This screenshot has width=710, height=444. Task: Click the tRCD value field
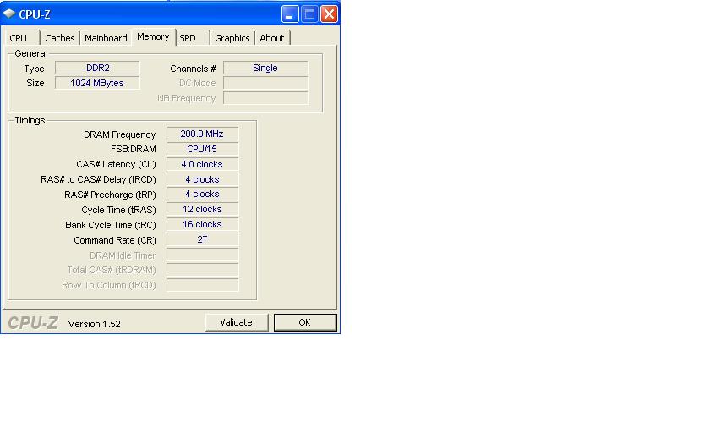pyautogui.click(x=202, y=179)
